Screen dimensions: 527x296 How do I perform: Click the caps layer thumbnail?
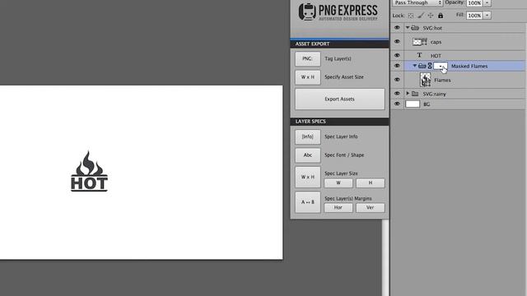point(419,42)
